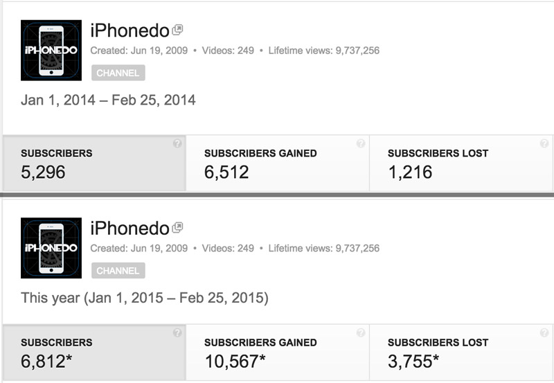
Task: Open the lower iPhonedo channel title link
Action: (x=129, y=229)
